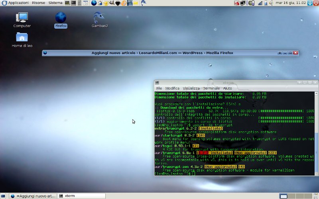This screenshot has width=319, height=199.
Task: Open wireless signal strength indicator
Action: pos(260,3)
